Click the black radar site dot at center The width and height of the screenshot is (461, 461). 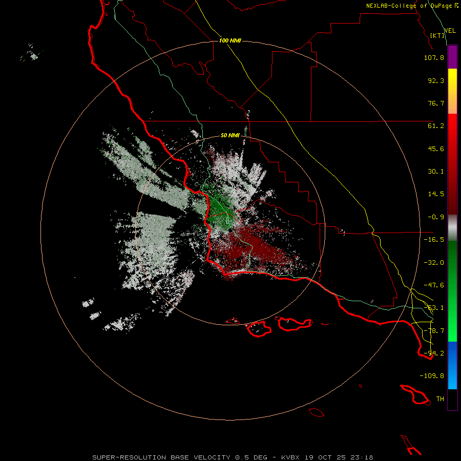pyautogui.click(x=230, y=230)
